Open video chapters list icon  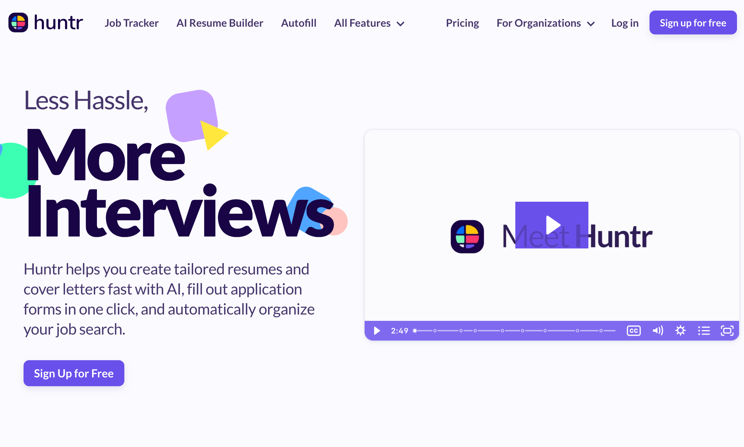tap(704, 331)
